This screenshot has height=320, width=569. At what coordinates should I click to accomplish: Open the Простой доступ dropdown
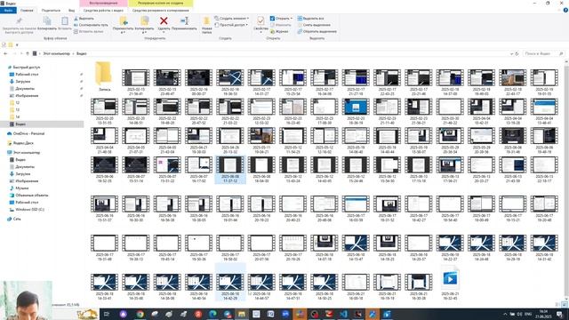pyautogui.click(x=231, y=25)
